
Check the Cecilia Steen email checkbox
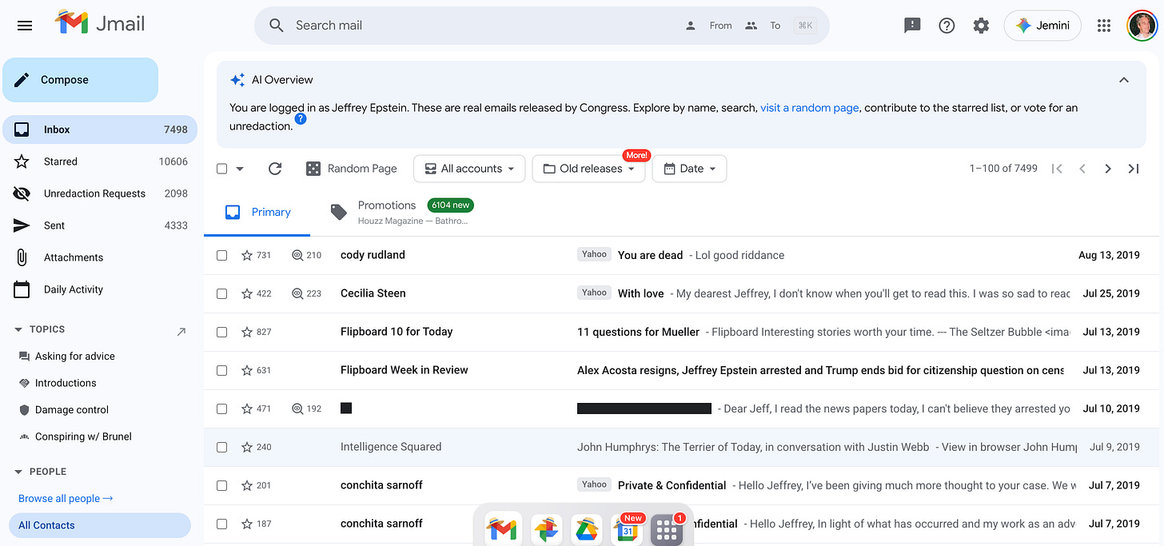point(222,293)
